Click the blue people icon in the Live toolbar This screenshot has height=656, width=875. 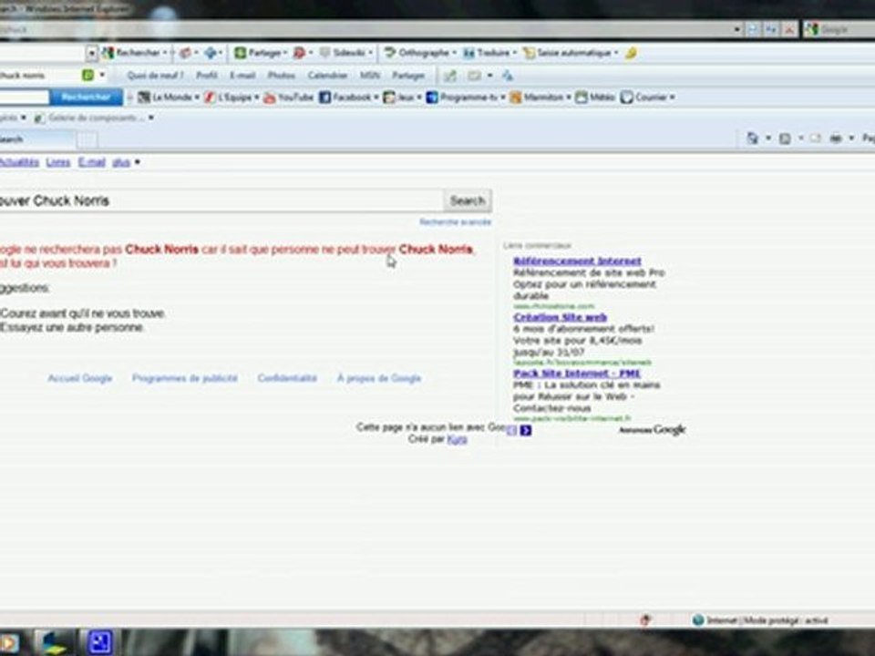[x=508, y=76]
